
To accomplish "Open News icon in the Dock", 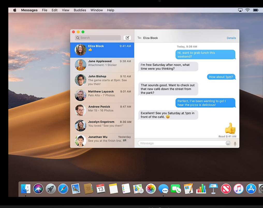I will click(226, 189).
